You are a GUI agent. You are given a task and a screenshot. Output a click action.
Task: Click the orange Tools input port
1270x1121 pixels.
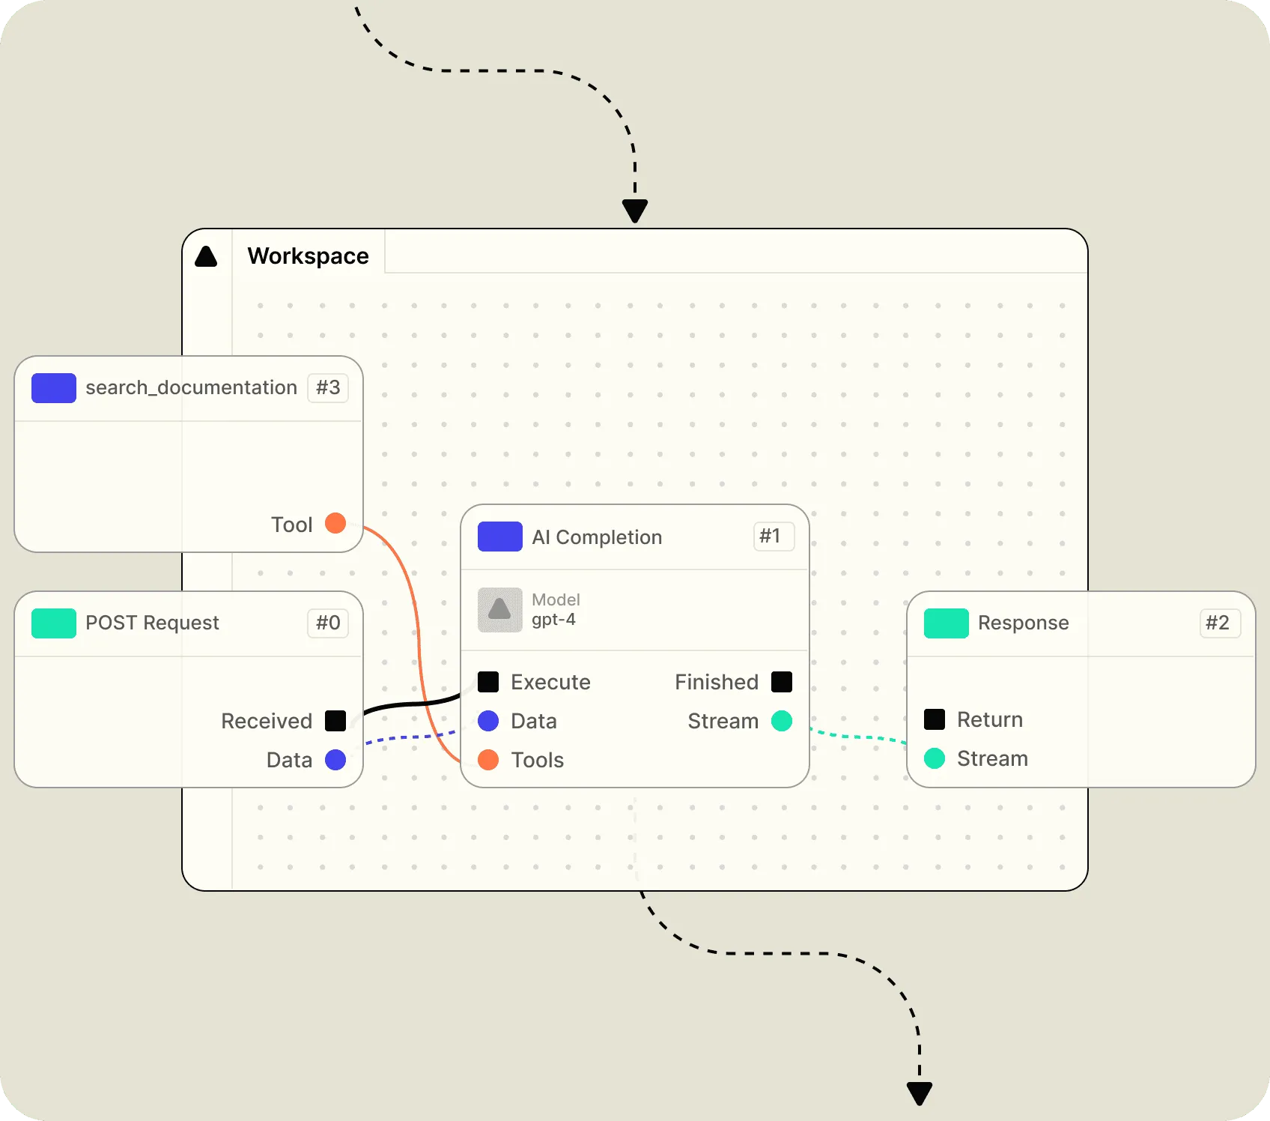pyautogui.click(x=488, y=760)
